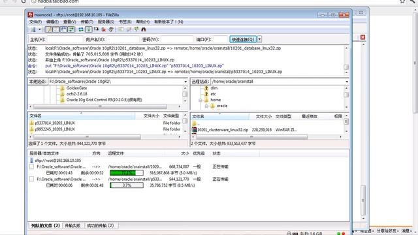Open quick connect history dropdown arrow
The image size is (418, 235).
pyautogui.click(x=259, y=39)
